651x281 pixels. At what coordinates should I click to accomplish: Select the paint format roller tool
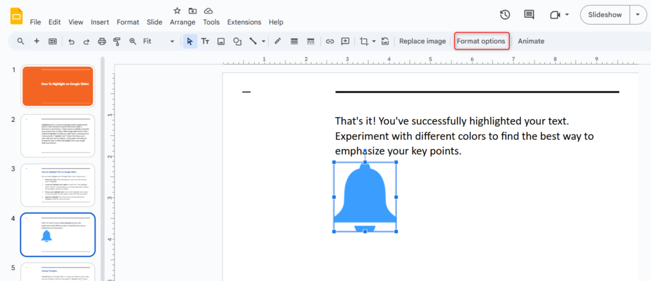(x=117, y=41)
